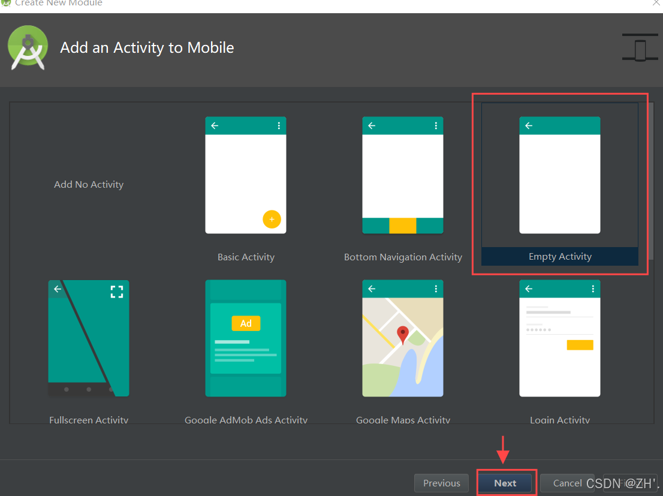The width and height of the screenshot is (663, 496).
Task: Select the Google Maps Activity template thumbnail
Action: pyautogui.click(x=403, y=338)
